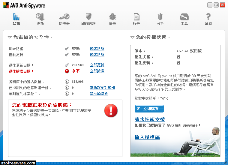Screen dimensions: 228x165
Task: Click info icon beside 878,998
Action: pyautogui.click(x=67, y=82)
